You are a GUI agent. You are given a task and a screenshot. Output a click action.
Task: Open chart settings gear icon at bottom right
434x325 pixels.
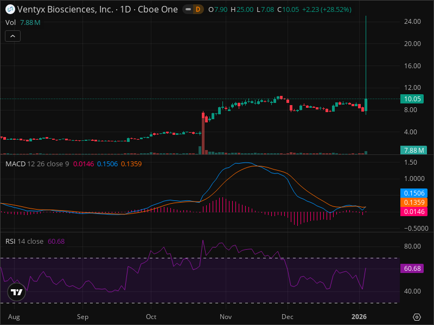(417, 317)
